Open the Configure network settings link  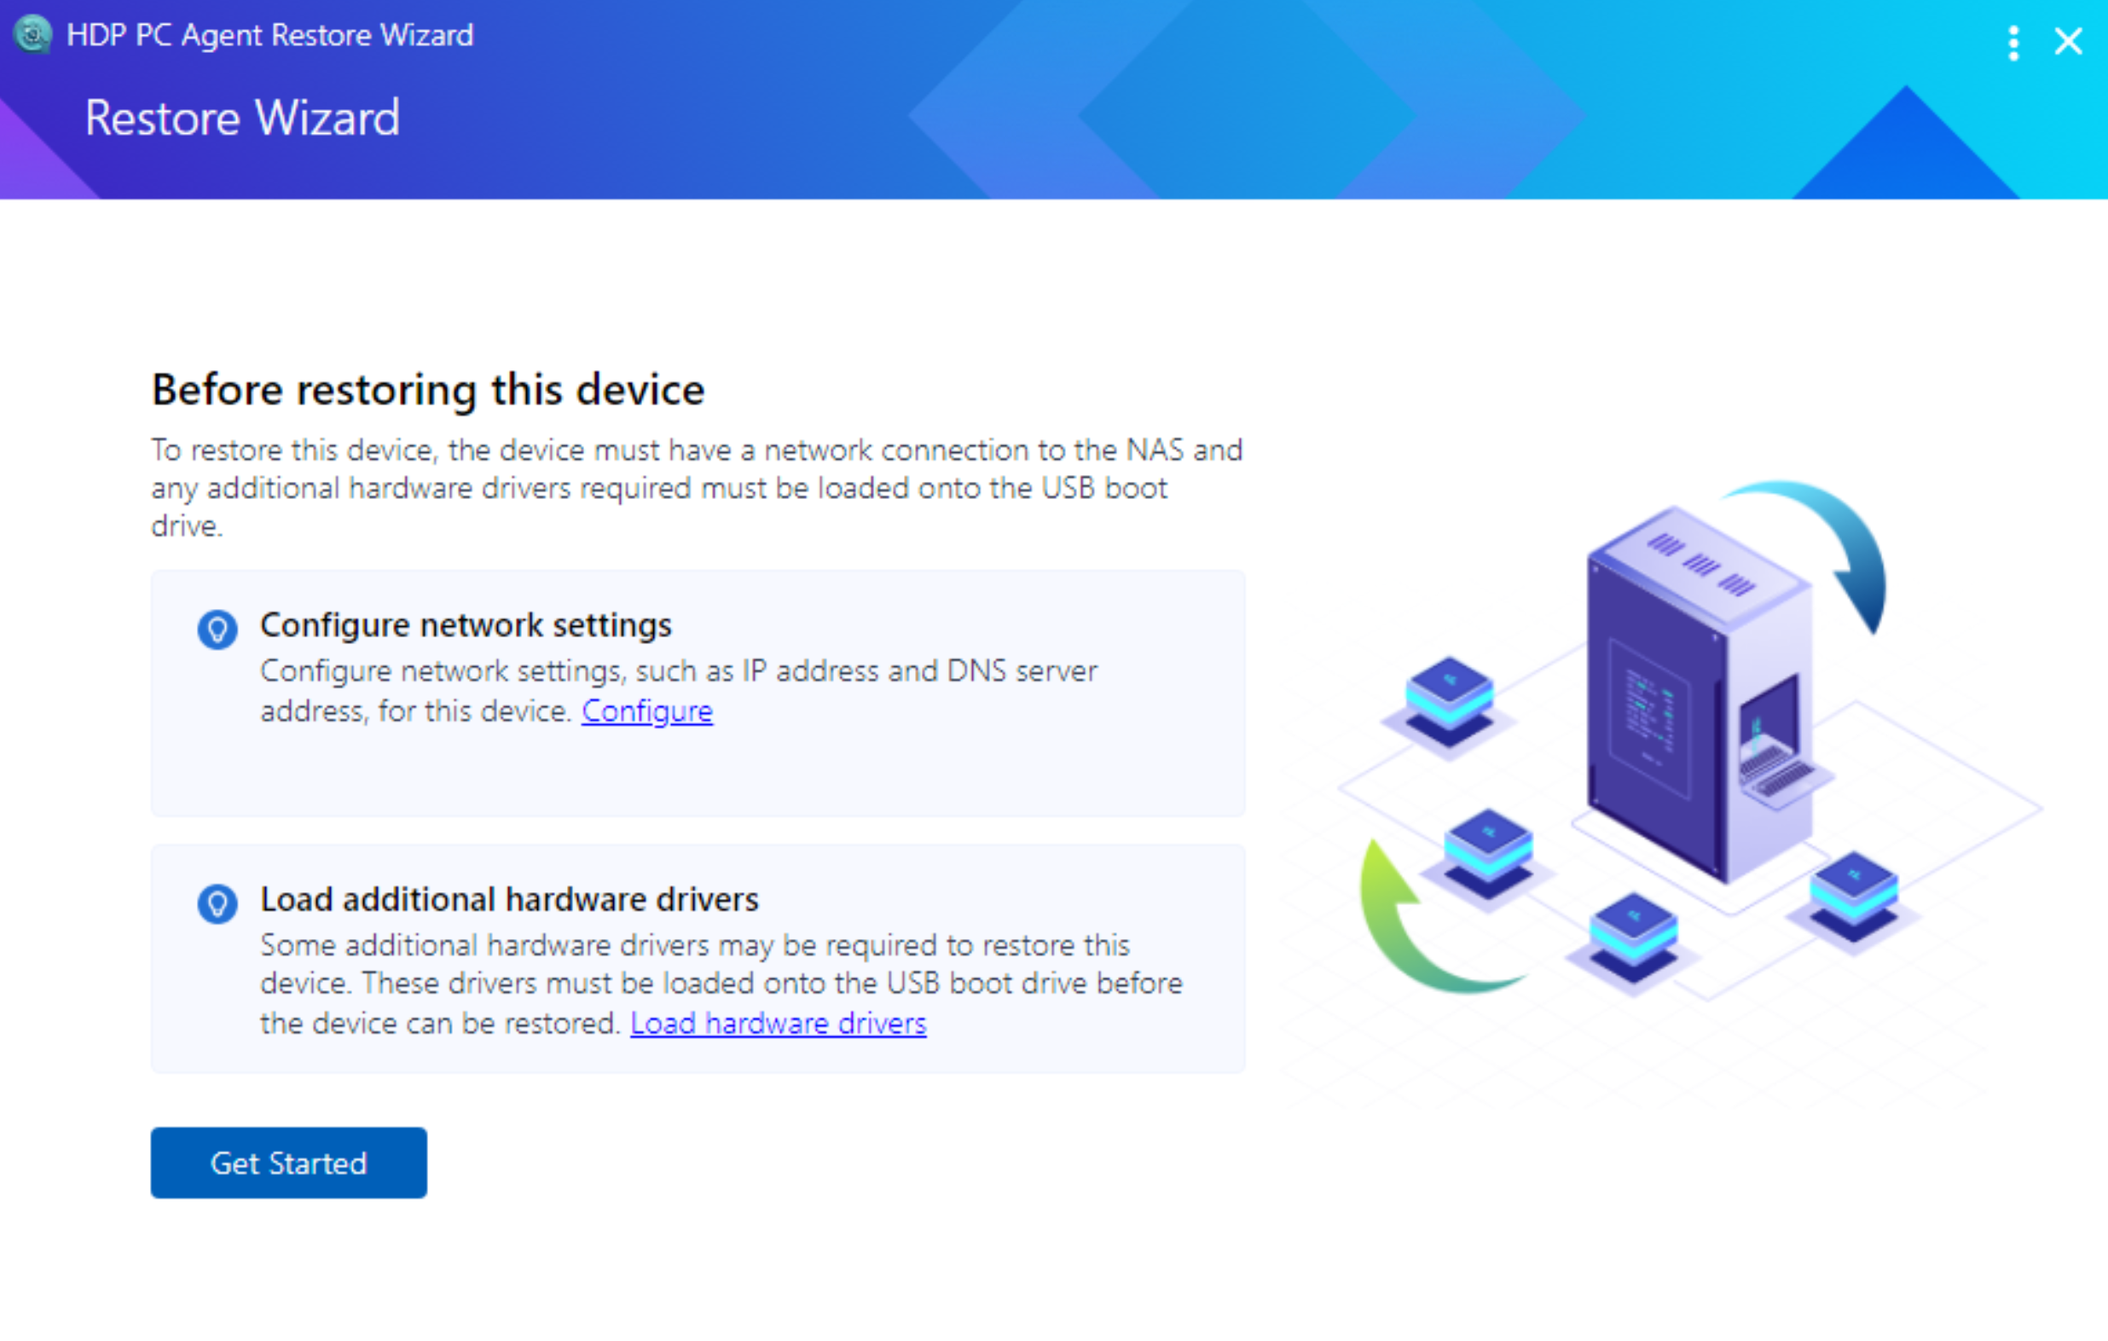(647, 711)
